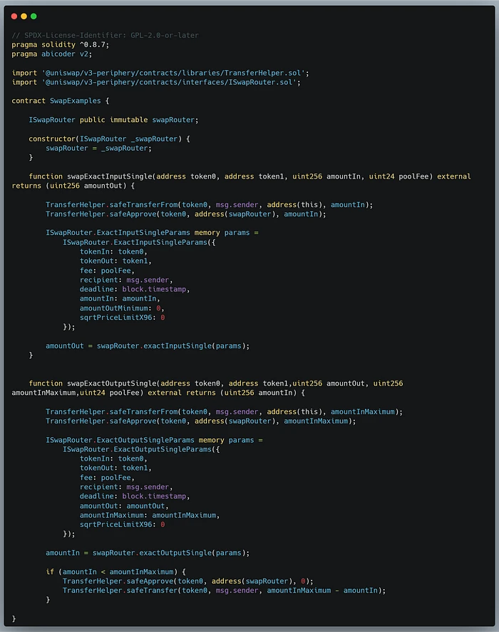Click the red close window dot
The width and height of the screenshot is (499, 632).
click(14, 16)
